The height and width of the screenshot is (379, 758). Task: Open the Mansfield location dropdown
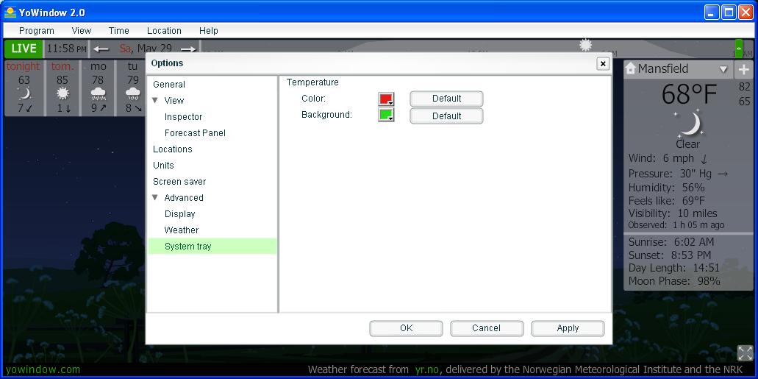tap(723, 69)
